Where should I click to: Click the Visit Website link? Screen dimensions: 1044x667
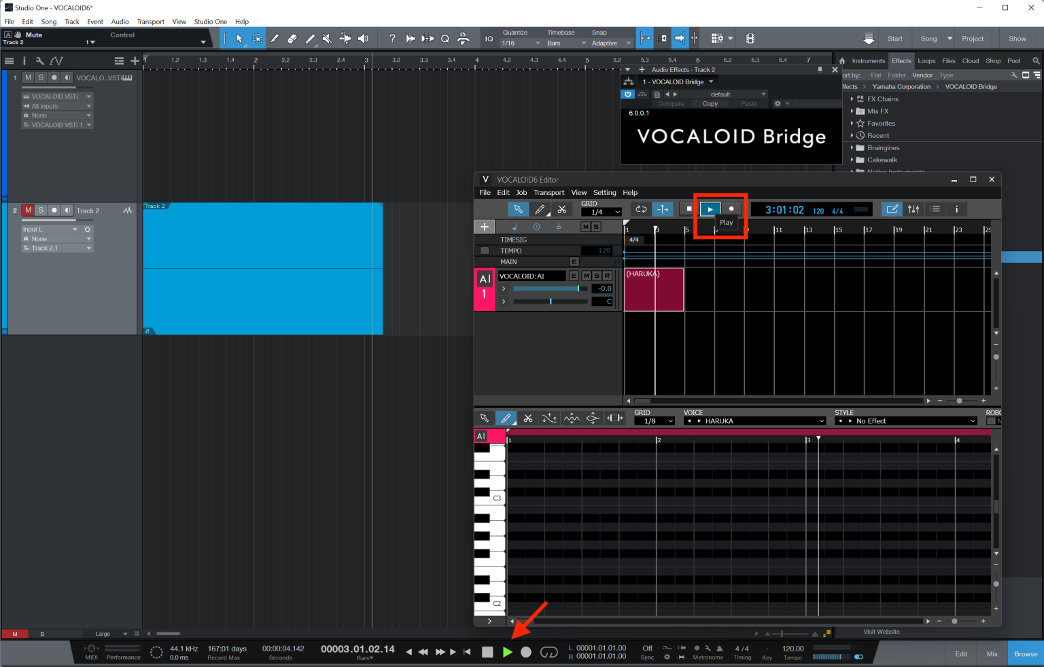click(881, 632)
